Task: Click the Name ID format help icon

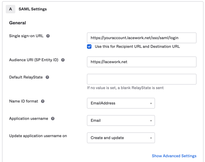Action: [x=43, y=101]
